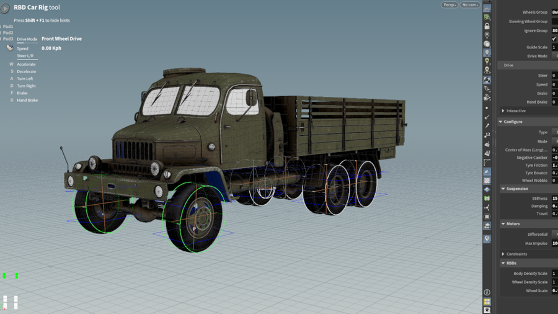Click the 'Accelerate' hint entry

point(26,65)
